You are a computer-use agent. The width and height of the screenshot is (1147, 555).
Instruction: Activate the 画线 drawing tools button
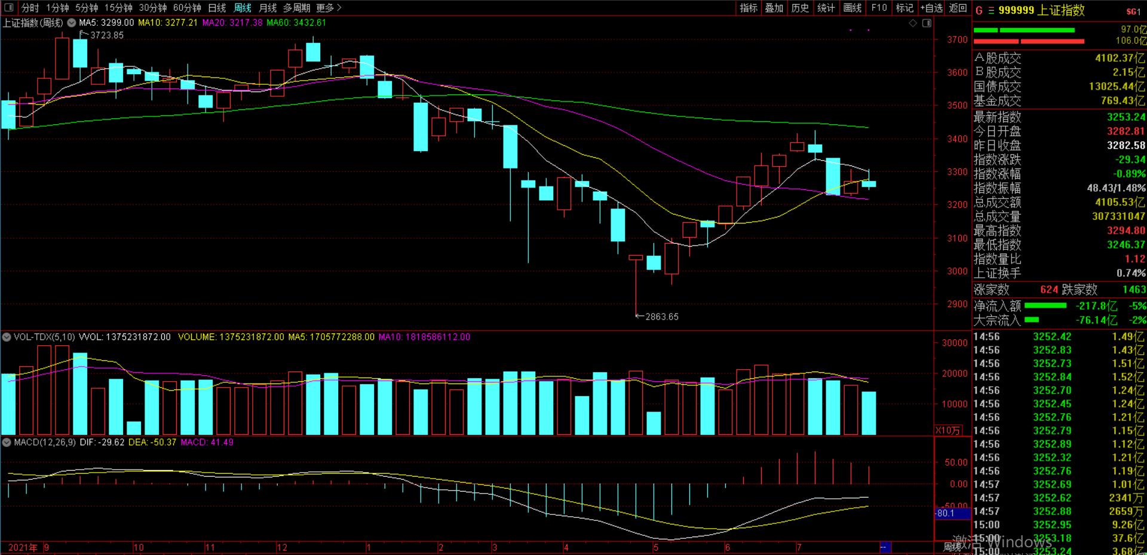[x=852, y=8]
